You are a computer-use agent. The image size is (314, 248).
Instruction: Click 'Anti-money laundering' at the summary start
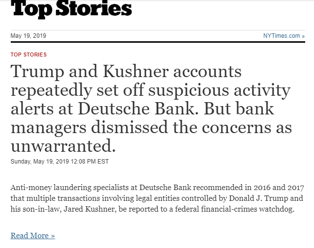pos(51,188)
